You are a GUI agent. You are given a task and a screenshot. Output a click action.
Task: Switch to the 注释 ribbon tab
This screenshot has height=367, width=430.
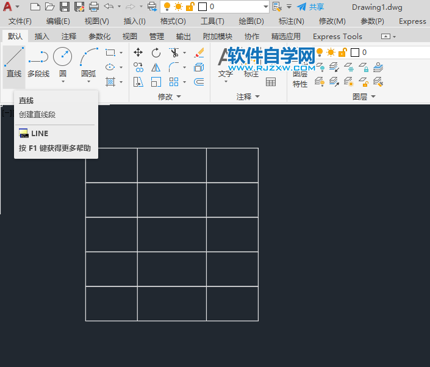tap(68, 36)
